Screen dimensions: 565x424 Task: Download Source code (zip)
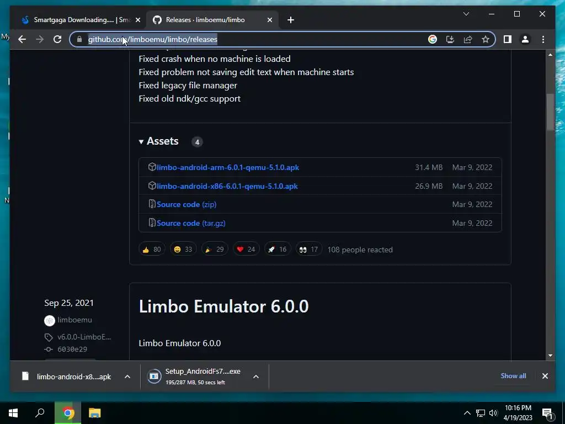pyautogui.click(x=186, y=204)
